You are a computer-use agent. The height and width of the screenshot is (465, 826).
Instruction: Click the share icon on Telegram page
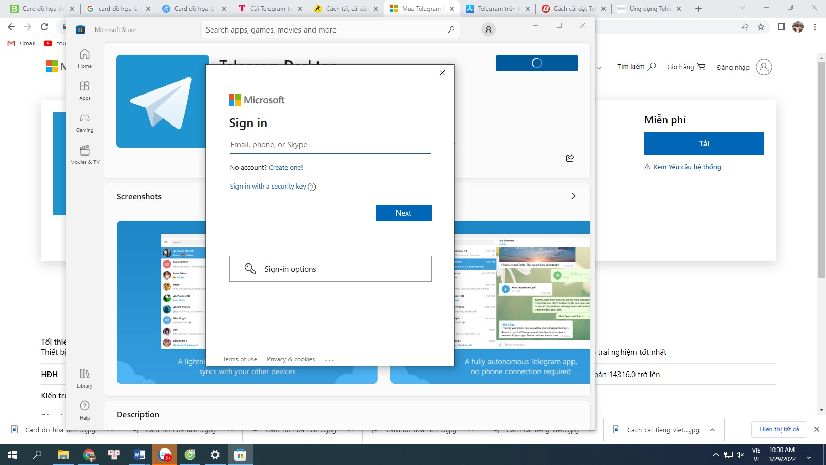pyautogui.click(x=570, y=158)
